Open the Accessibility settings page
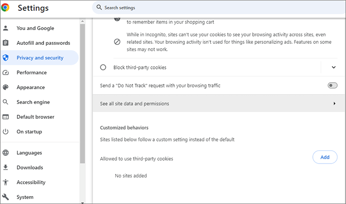Screen dimensions: 346x204 [x=31, y=182]
